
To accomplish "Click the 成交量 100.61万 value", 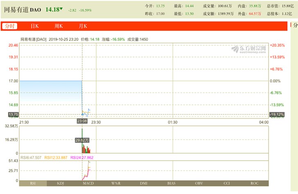I will [x=225, y=6].
